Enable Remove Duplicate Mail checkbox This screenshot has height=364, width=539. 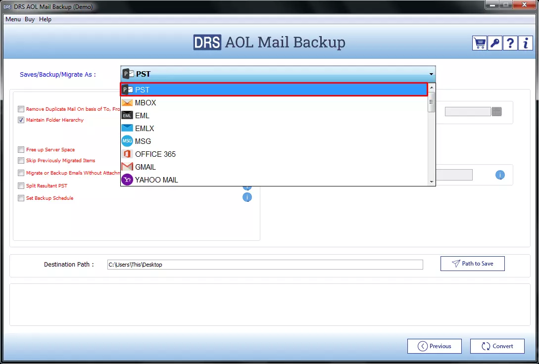coord(21,109)
